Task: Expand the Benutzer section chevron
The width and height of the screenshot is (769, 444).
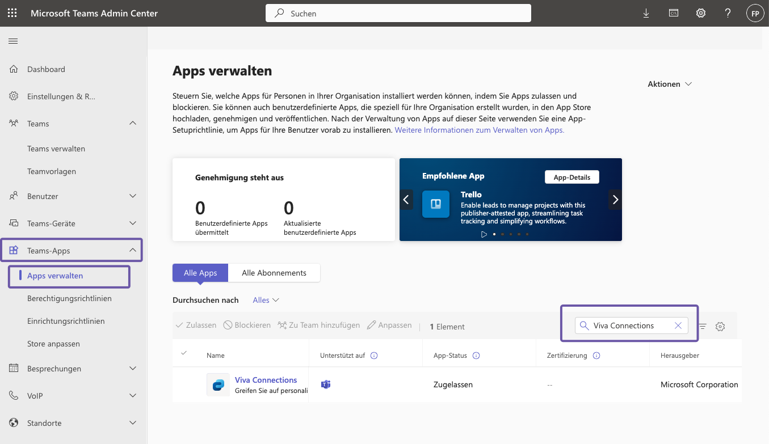Action: [133, 196]
